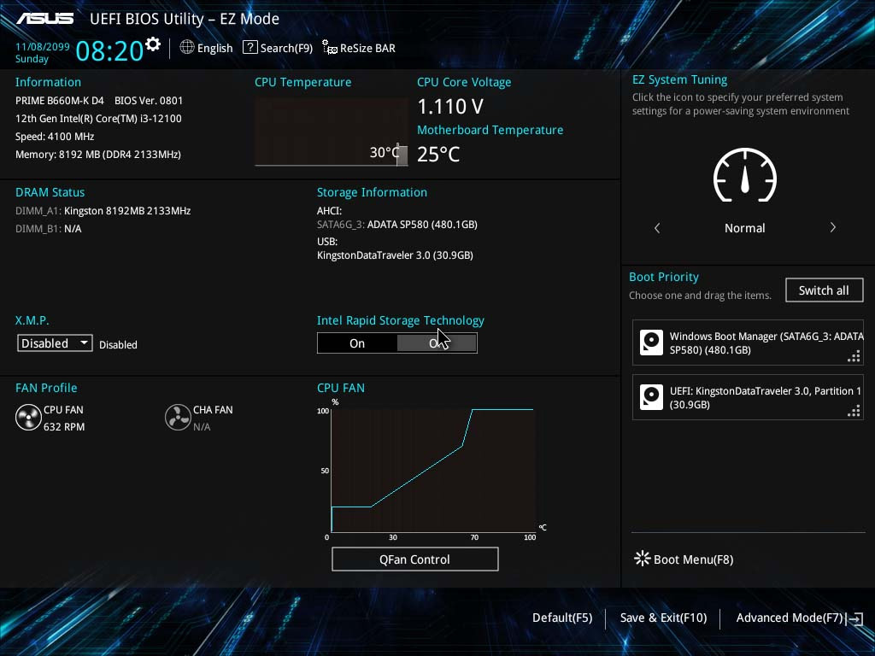Screen dimensions: 875x656
Task: Turn Intel Rapid Storage Technology Off
Action: [437, 343]
